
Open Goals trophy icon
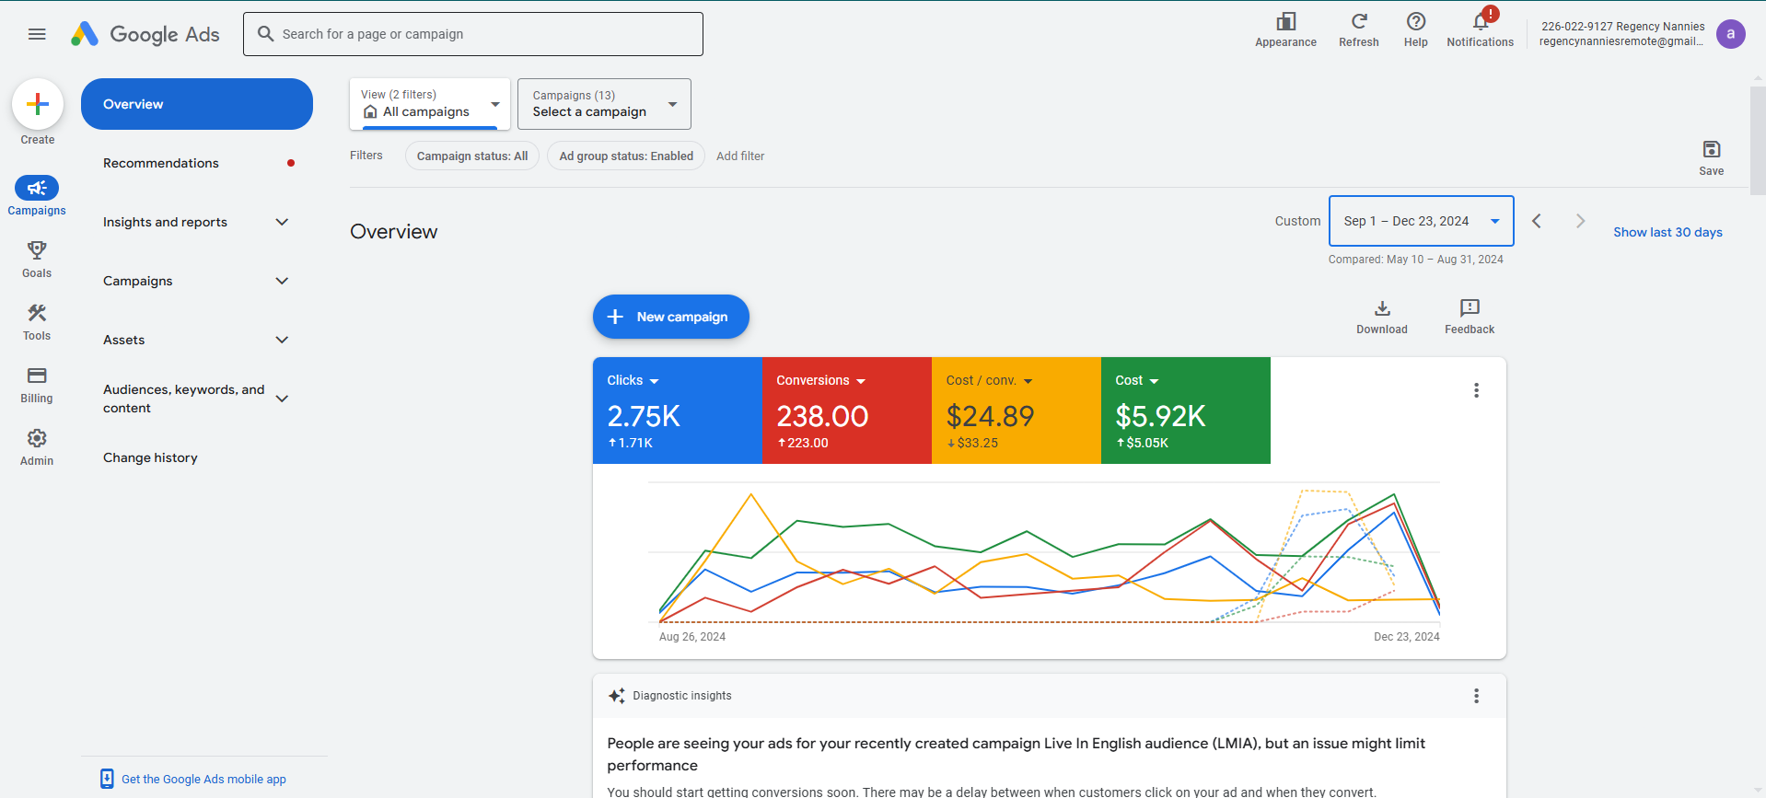(x=37, y=251)
